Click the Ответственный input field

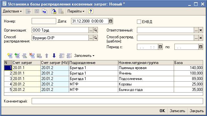165,30
